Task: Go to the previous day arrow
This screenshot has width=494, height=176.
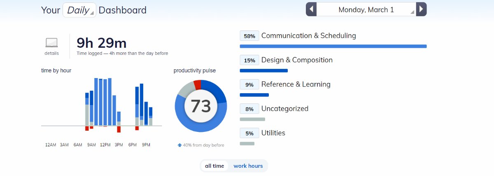Action: click(311, 9)
